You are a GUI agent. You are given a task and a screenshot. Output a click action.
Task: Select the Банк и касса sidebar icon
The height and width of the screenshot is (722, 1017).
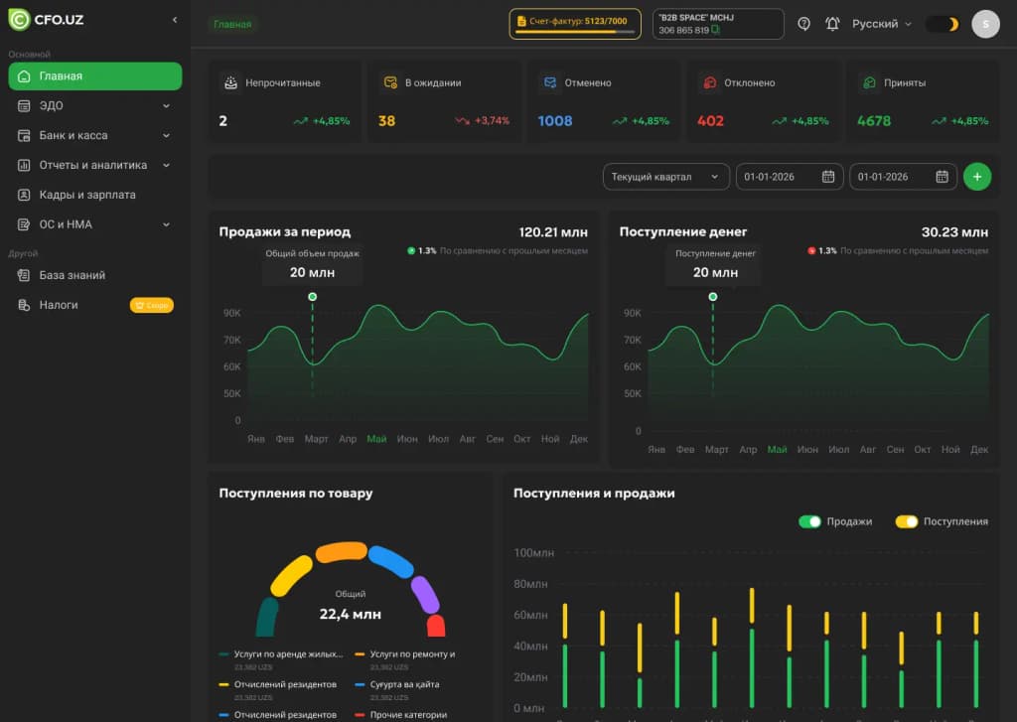coord(25,135)
